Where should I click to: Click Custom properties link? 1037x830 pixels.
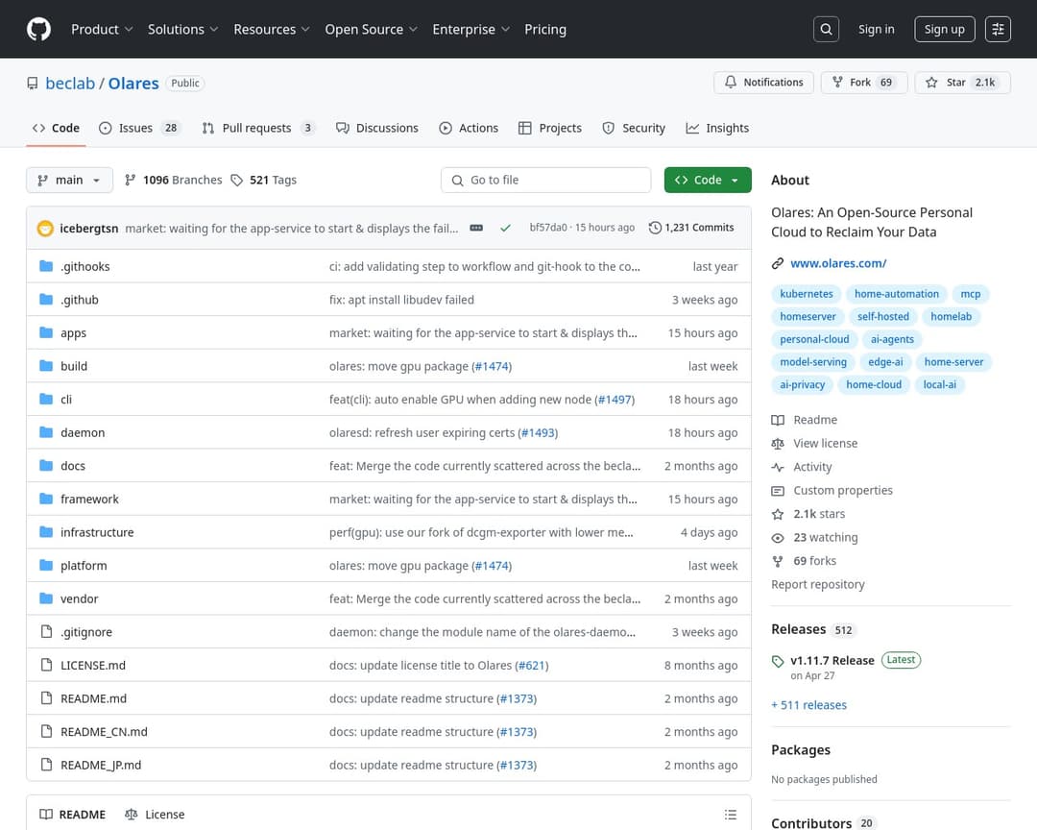click(843, 491)
